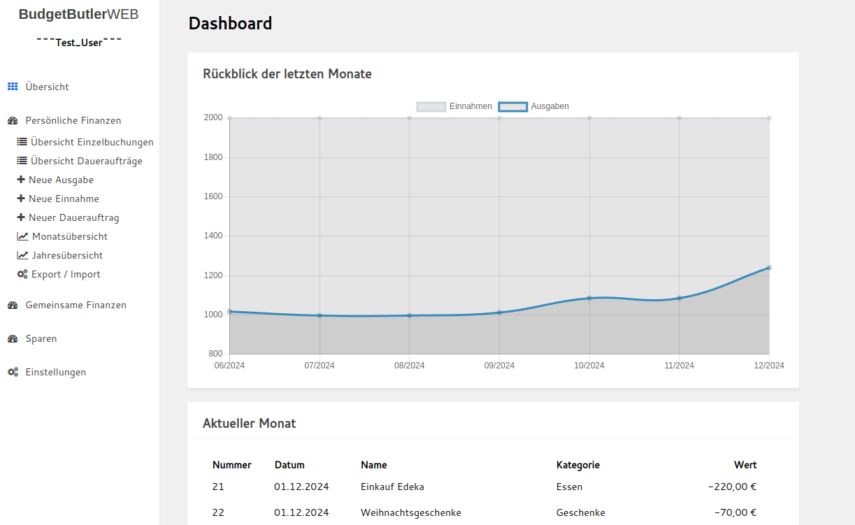
Task: Click the plus icon next to Neue Ausgabe
Action: pos(22,179)
